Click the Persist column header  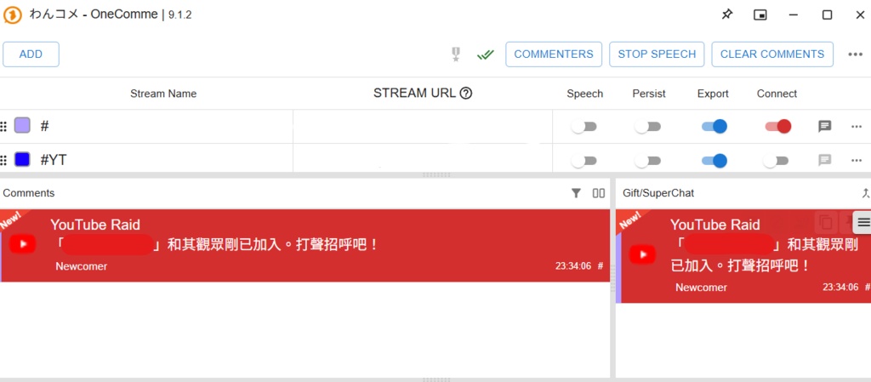click(649, 94)
